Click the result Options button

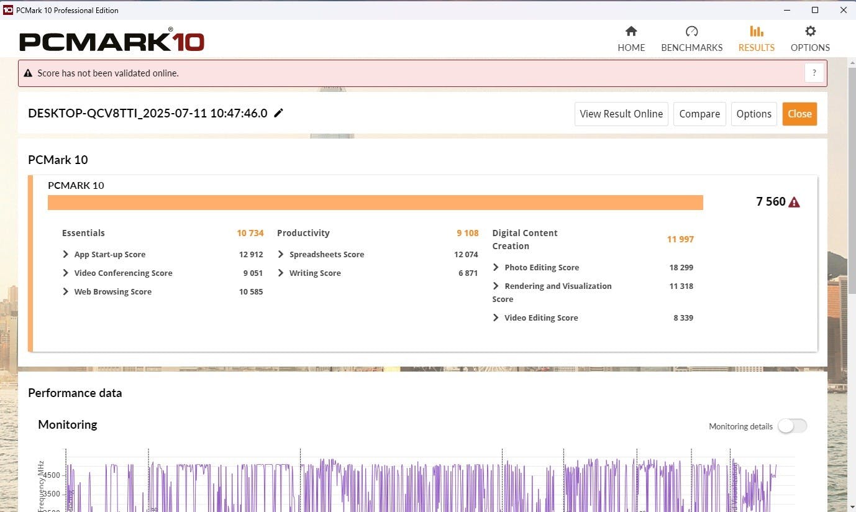tap(754, 114)
